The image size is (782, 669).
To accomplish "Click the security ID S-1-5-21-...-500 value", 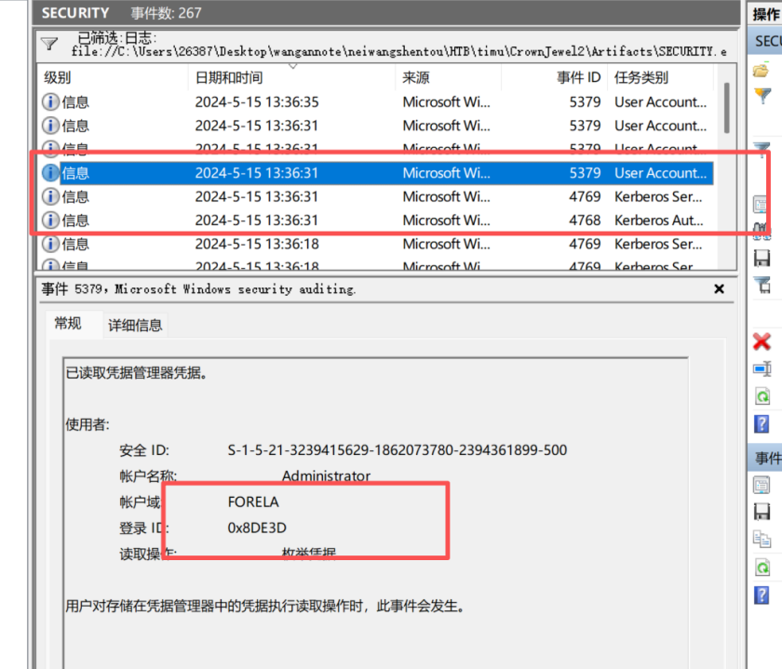I will pyautogui.click(x=397, y=450).
